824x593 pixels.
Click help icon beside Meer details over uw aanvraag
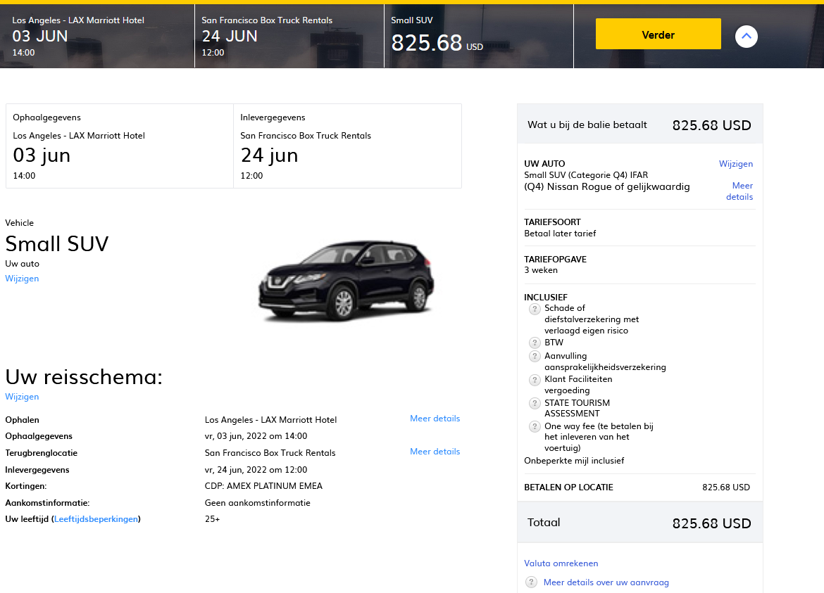click(532, 582)
